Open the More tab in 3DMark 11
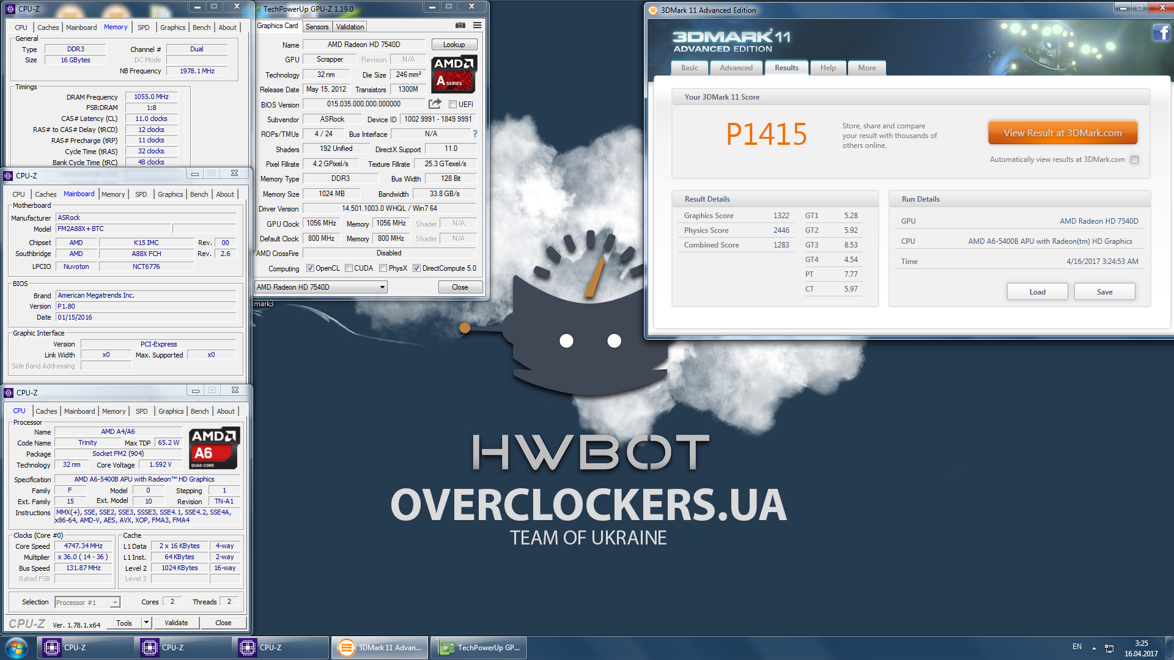The width and height of the screenshot is (1174, 660). tap(866, 68)
